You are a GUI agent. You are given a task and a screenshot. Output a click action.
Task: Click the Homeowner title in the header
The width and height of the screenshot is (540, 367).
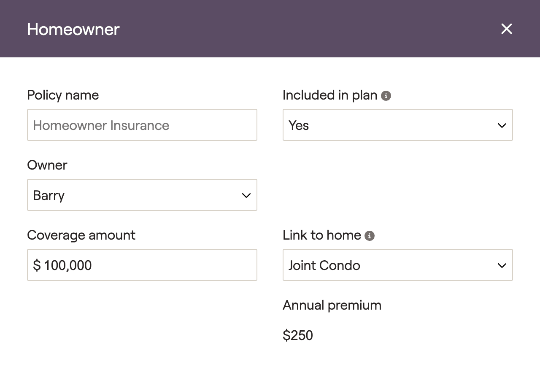click(73, 29)
